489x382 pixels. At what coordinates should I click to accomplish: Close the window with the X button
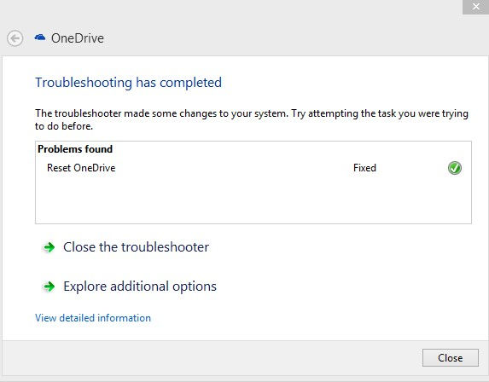tap(475, 7)
